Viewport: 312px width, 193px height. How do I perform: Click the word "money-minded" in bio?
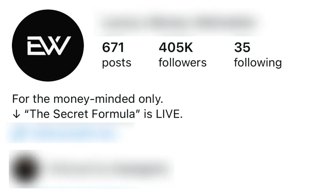click(x=94, y=99)
